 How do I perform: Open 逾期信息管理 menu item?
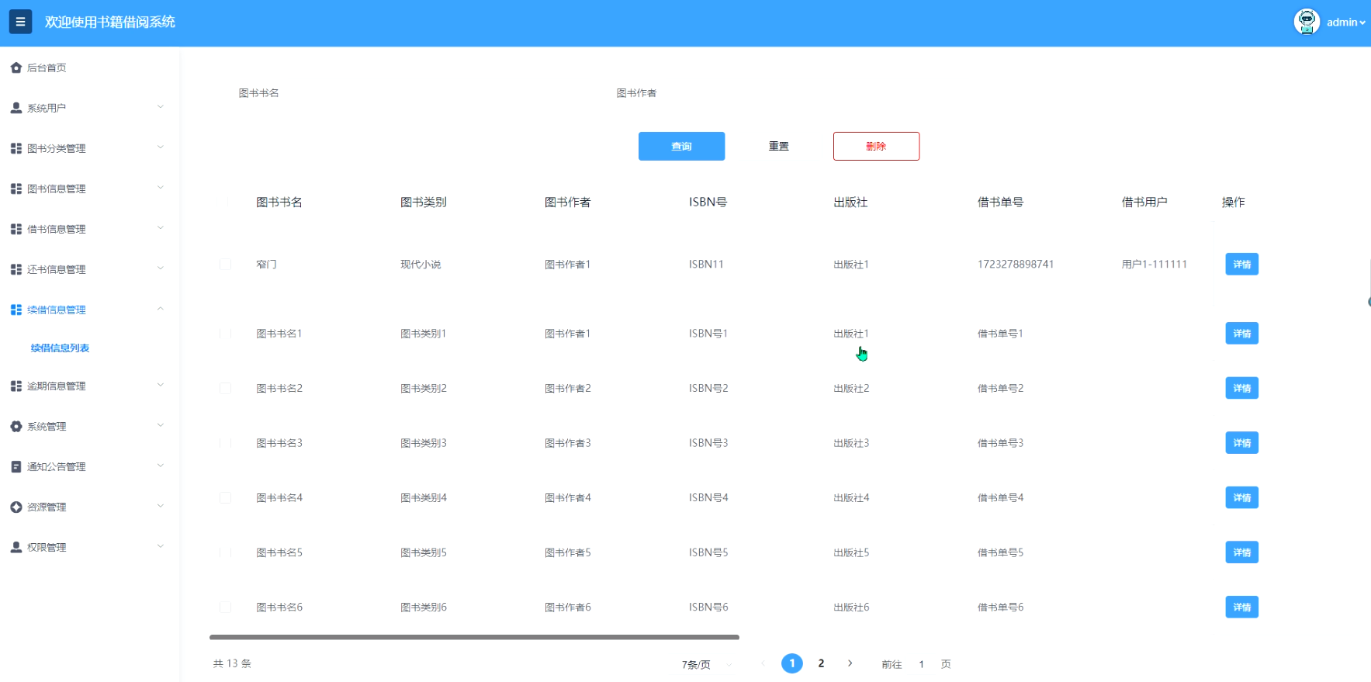coord(90,386)
